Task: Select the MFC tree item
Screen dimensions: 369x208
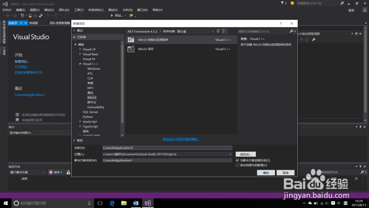Action: click(91, 88)
